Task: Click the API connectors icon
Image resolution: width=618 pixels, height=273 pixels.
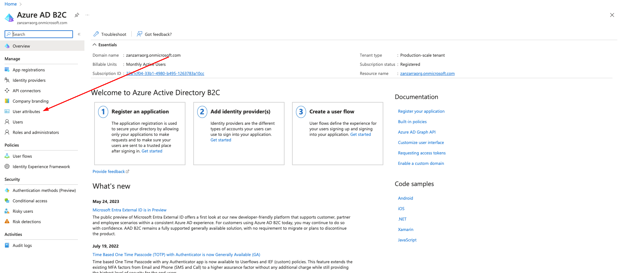Action: coord(7,91)
